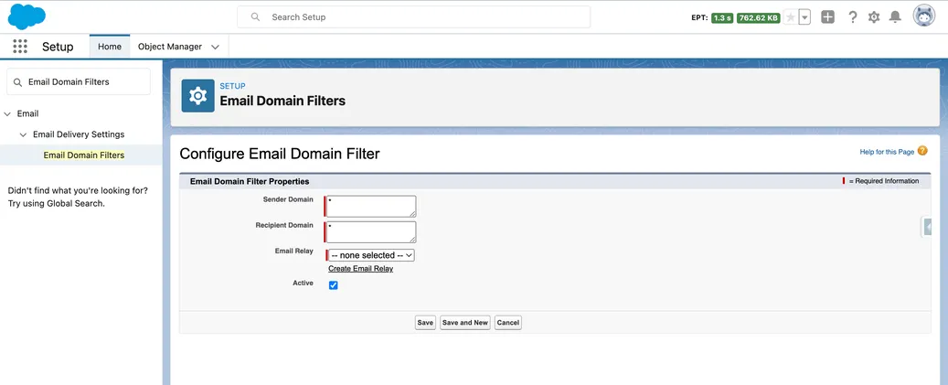Viewport: 948px width, 385px height.
Task: Open the global actions plus icon
Action: [x=827, y=17]
